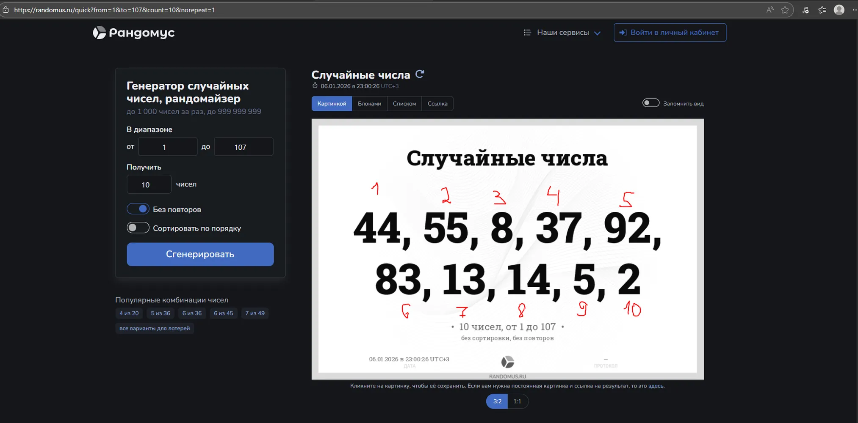Viewport: 858px width, 423px height.
Task: Choose the 7 из 49 combination
Action: 255,313
